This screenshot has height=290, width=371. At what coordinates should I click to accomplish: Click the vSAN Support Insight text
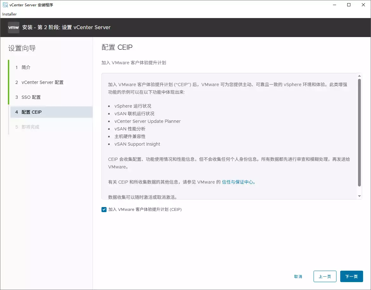(137, 144)
